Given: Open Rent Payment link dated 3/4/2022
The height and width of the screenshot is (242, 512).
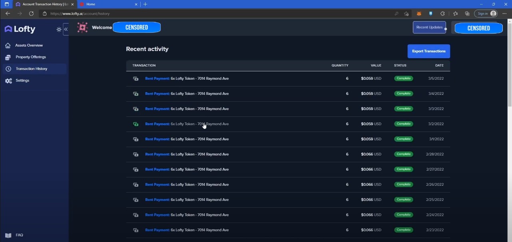Looking at the screenshot, I should [157, 94].
